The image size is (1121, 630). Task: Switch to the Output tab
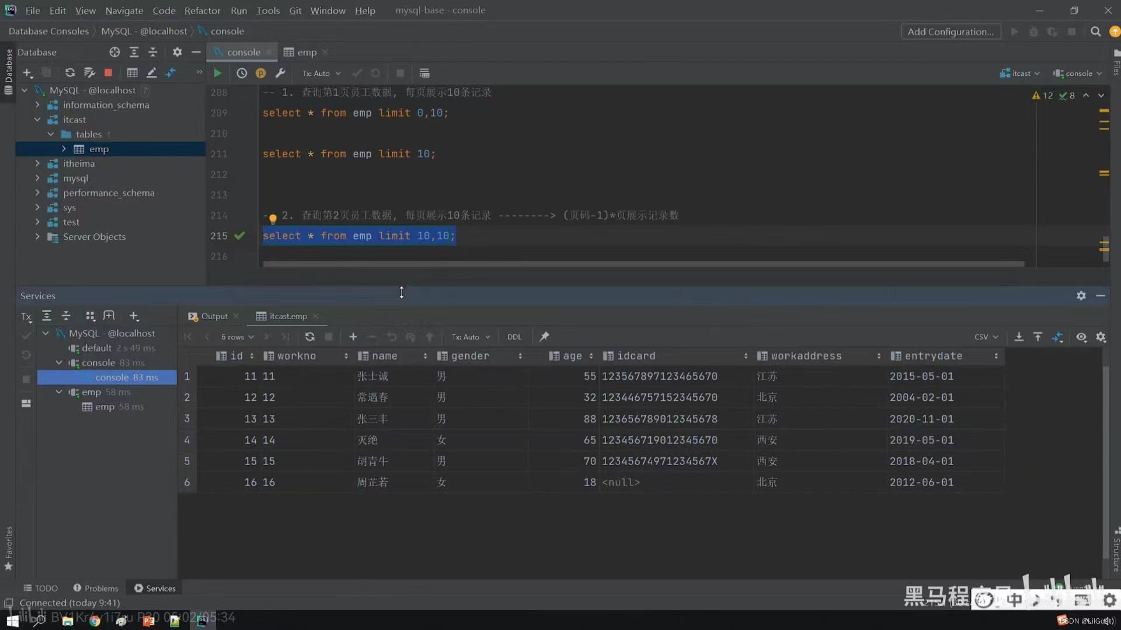pos(214,316)
